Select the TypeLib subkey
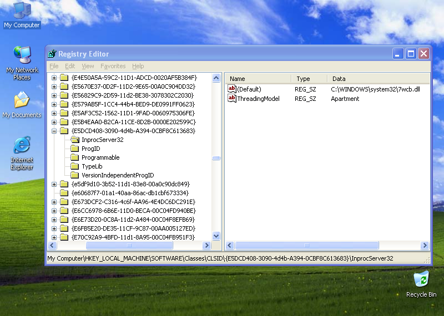Screen dimensions: 444x316 (x=92, y=166)
